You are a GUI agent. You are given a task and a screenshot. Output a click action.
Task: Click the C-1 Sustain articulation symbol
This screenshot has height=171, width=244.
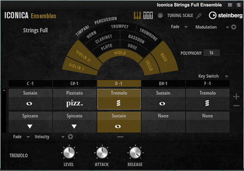[29, 104]
